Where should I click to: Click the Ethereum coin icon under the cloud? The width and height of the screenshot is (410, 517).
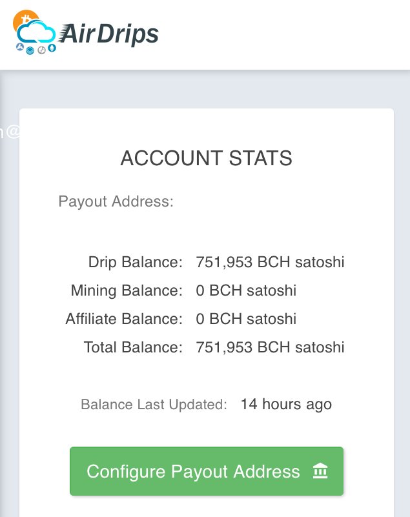pyautogui.click(x=52, y=48)
